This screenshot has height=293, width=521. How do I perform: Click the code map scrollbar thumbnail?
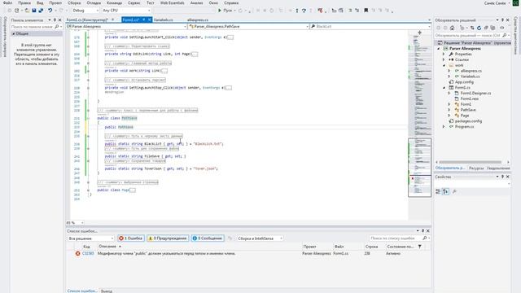tap(420, 168)
